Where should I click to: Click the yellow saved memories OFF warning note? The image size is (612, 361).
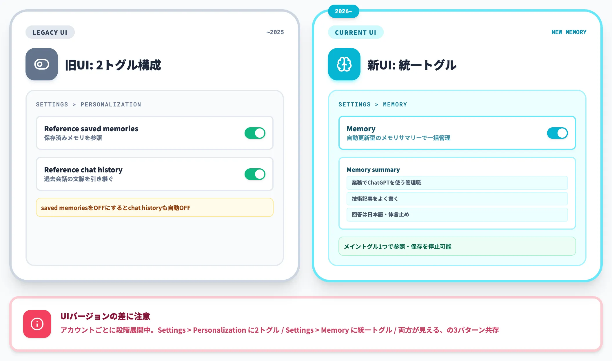coord(155,207)
